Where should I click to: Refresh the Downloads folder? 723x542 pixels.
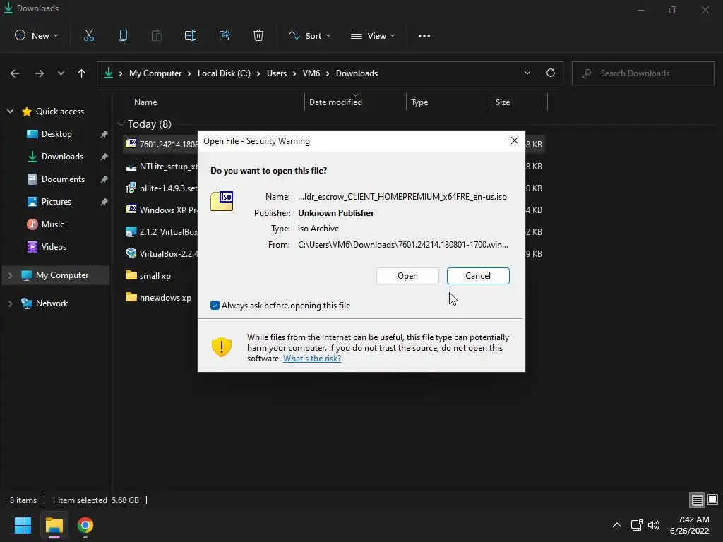(x=551, y=73)
